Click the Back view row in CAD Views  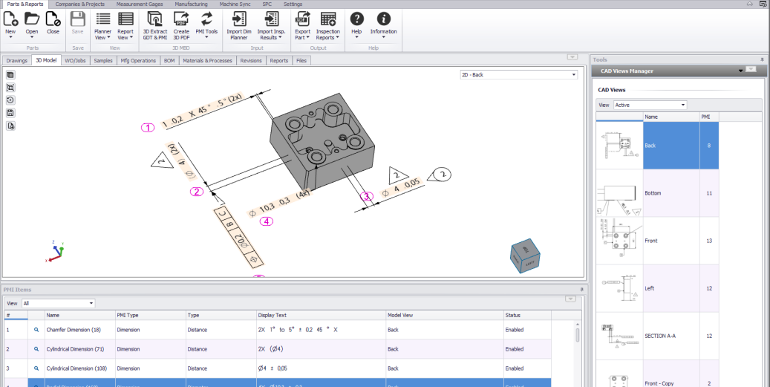pos(658,146)
